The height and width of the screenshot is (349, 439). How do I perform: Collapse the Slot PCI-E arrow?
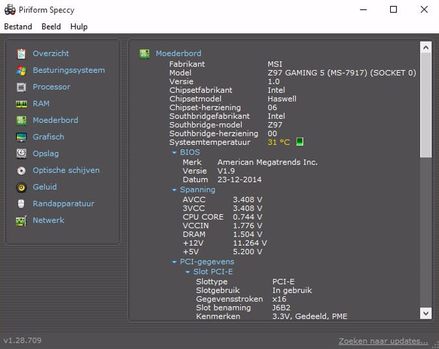pos(188,272)
